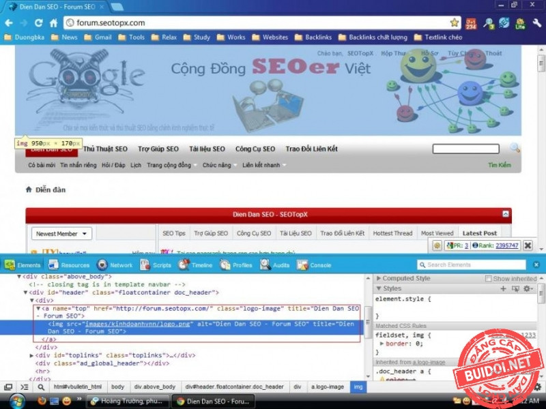
Task: Go back with the browser back arrow
Action: (x=9, y=23)
